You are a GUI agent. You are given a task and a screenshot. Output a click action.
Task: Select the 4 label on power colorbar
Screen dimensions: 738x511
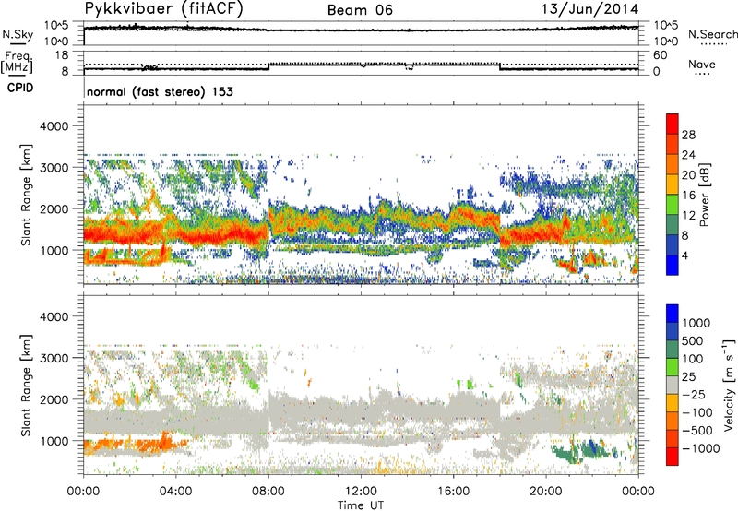coord(685,256)
